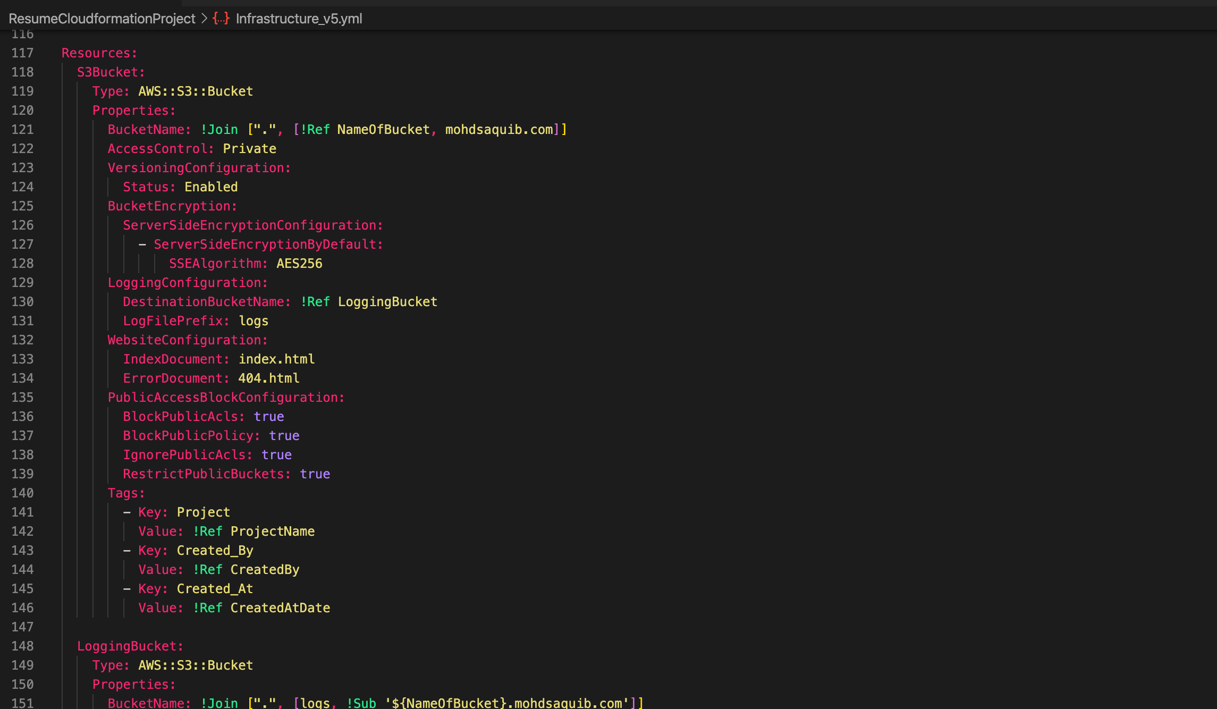Click the breadcrumb separator chevron
Image resolution: width=1217 pixels, height=709 pixels.
pos(204,19)
